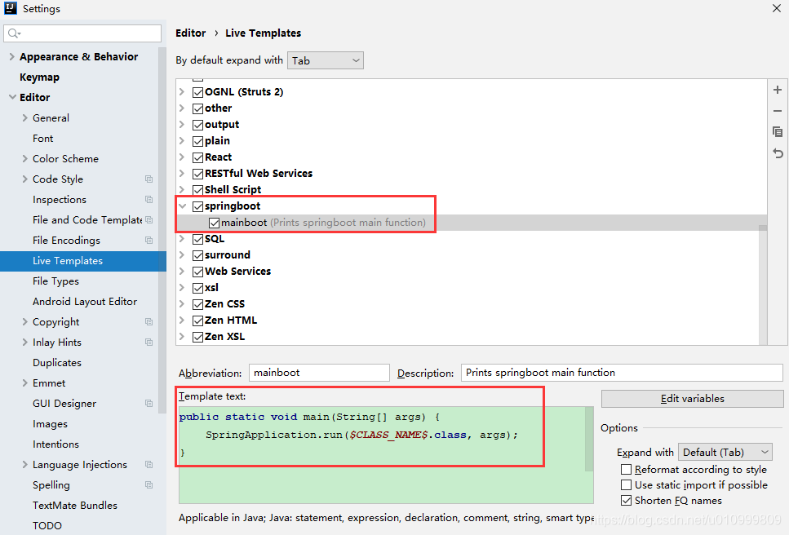Click the Live Templates breadcrumb link

point(263,33)
